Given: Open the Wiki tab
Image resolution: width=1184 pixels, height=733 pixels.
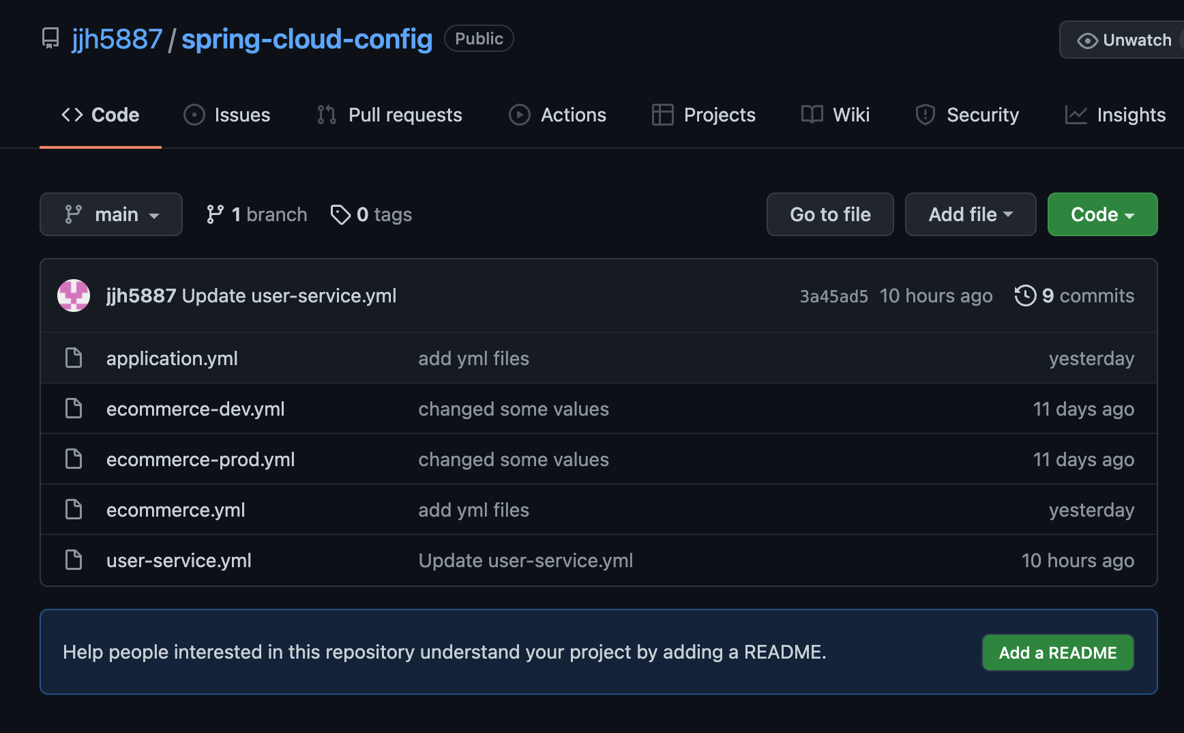Looking at the screenshot, I should pos(835,115).
